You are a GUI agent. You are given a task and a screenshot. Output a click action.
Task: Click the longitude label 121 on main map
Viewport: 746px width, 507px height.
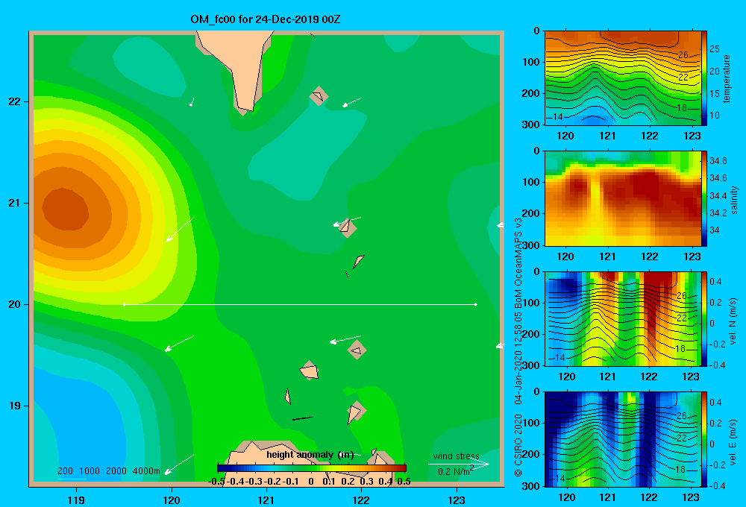(266, 500)
